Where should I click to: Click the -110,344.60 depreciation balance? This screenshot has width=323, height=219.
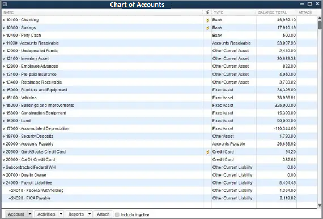284,129
